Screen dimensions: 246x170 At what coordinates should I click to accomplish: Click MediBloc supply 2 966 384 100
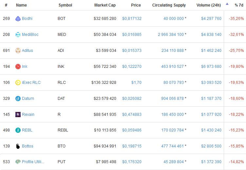171,35
